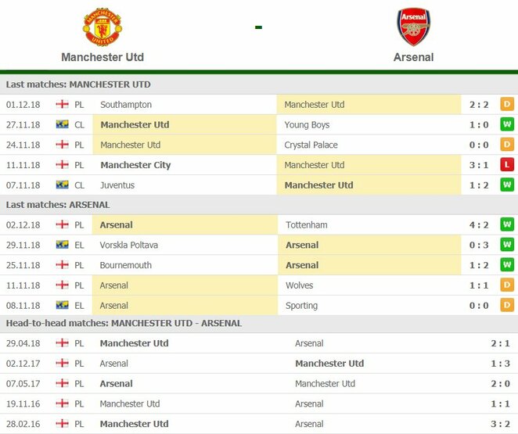Open the Tottenham team link
The image size is (518, 434).
pyautogui.click(x=306, y=225)
